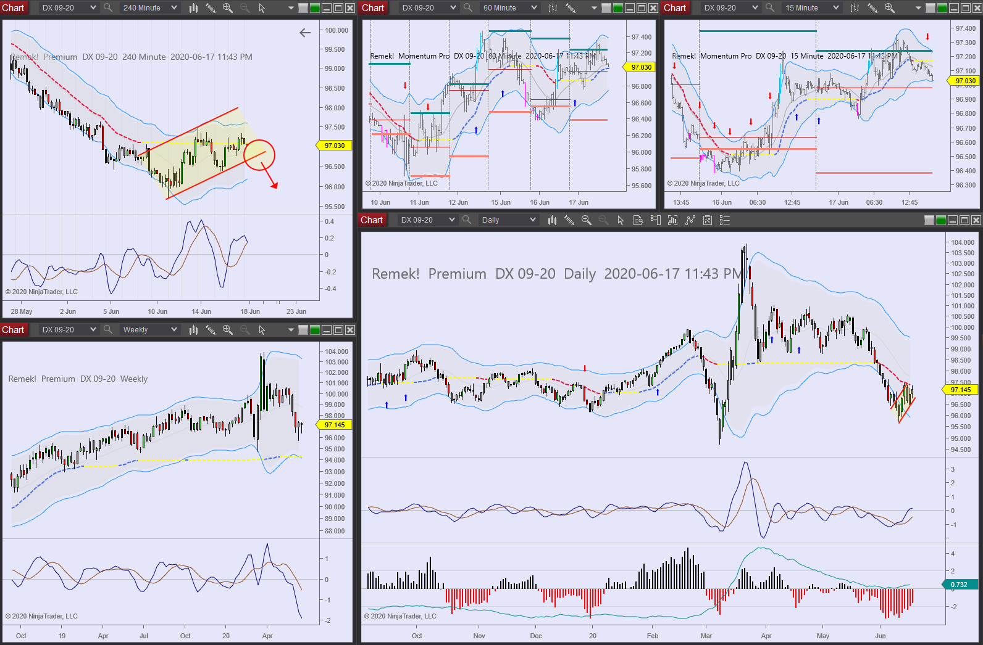Image resolution: width=983 pixels, height=645 pixels.
Task: Open Strategies dialog in Daily chart
Action: point(708,220)
